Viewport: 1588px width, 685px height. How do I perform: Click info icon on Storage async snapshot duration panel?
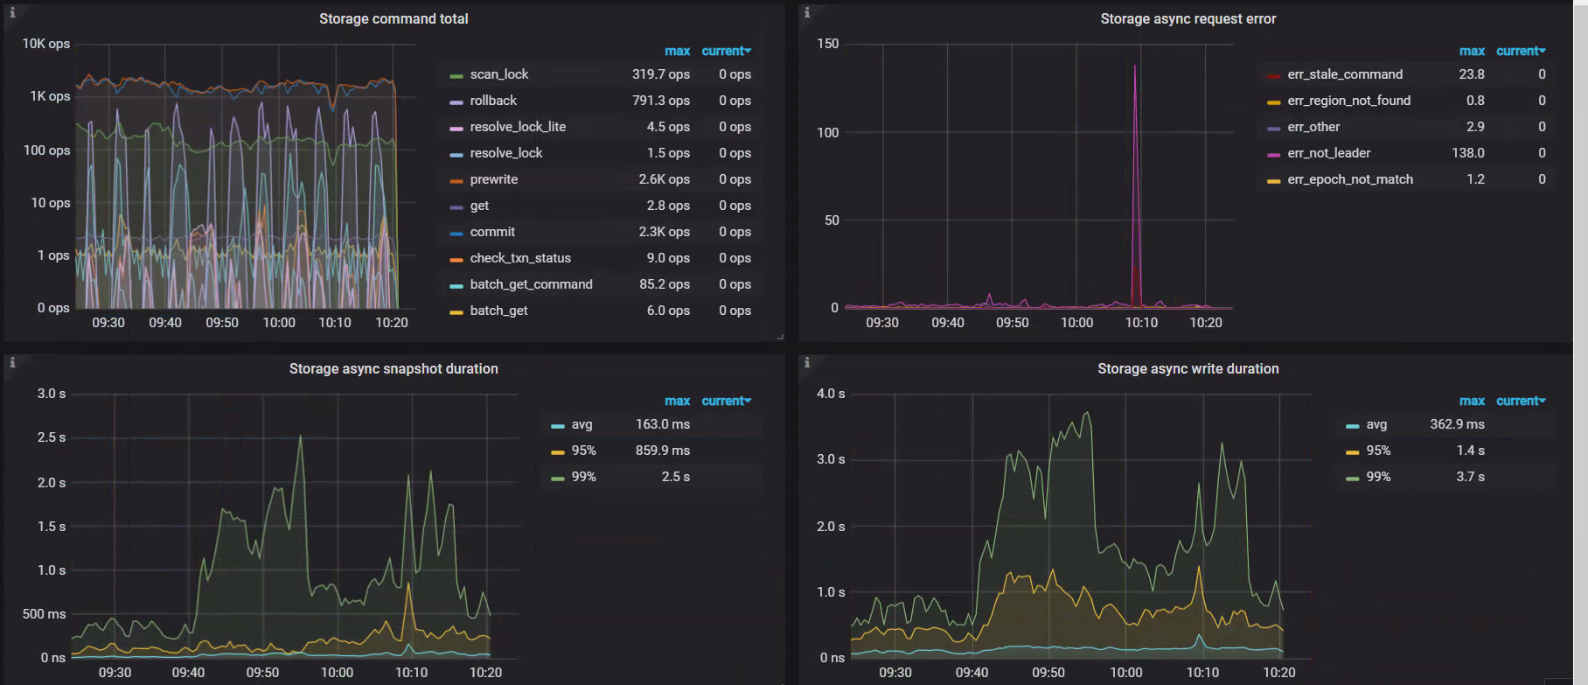(12, 362)
